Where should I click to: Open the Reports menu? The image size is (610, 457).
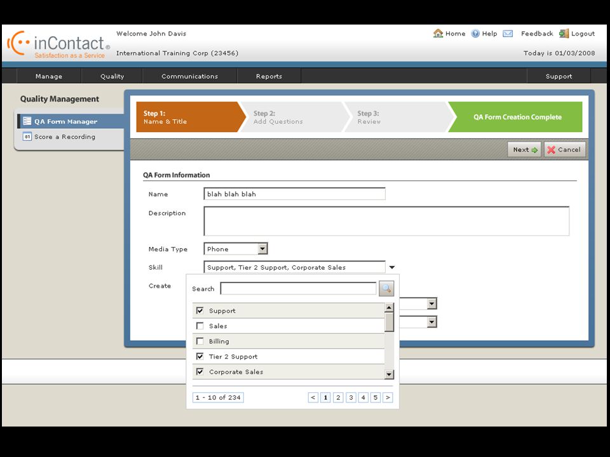click(269, 76)
